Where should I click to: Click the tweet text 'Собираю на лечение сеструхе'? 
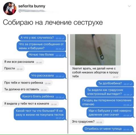click(53, 22)
